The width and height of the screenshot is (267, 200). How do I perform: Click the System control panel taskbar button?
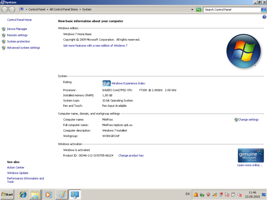75,194
